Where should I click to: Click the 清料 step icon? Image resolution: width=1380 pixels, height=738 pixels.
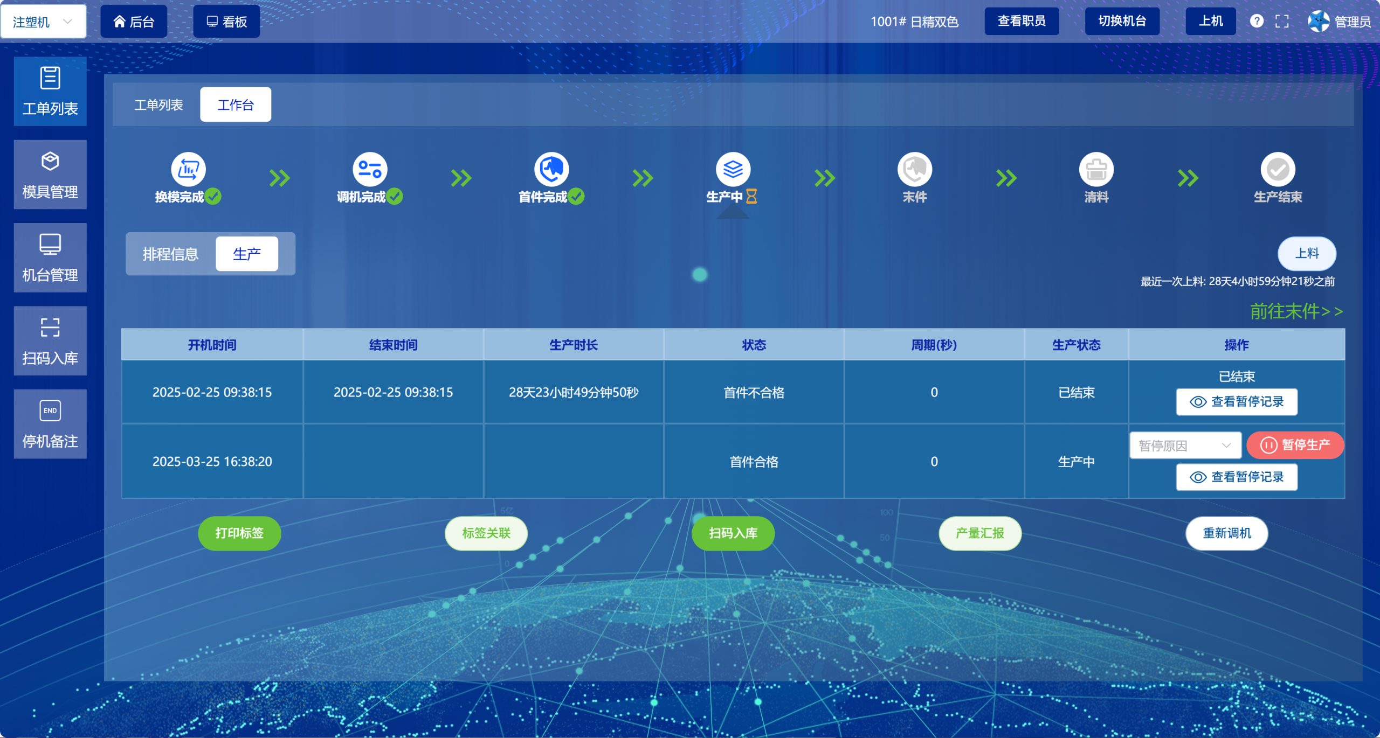1096,169
